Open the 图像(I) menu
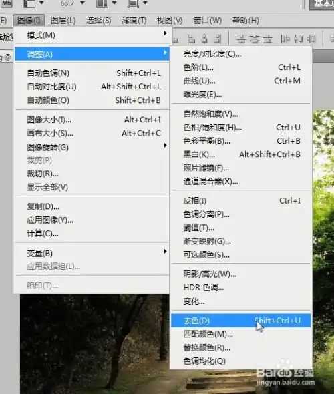Image resolution: width=334 pixels, height=394 pixels. point(29,20)
